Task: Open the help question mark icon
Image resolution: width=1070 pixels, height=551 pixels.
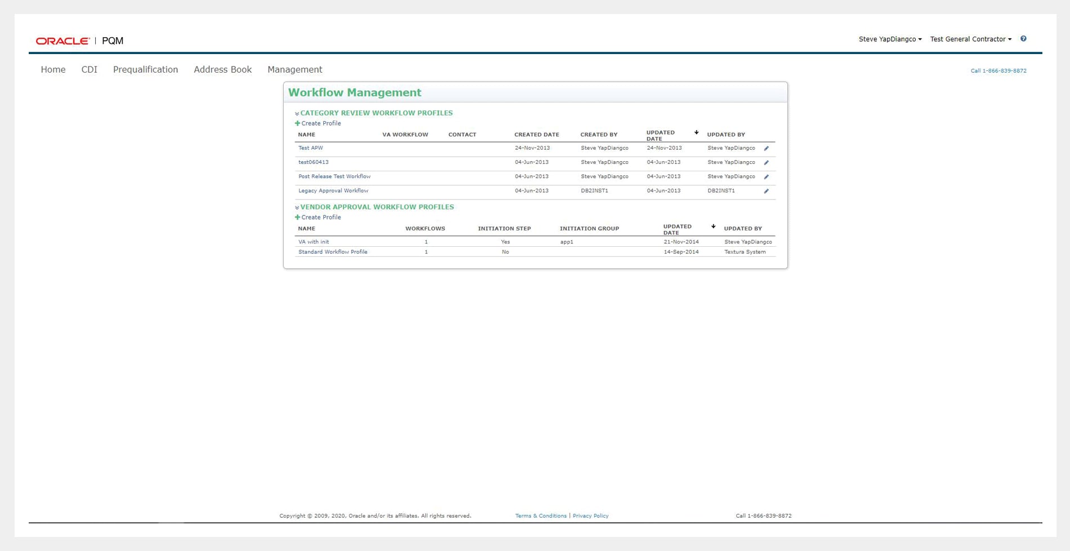Action: pyautogui.click(x=1023, y=39)
